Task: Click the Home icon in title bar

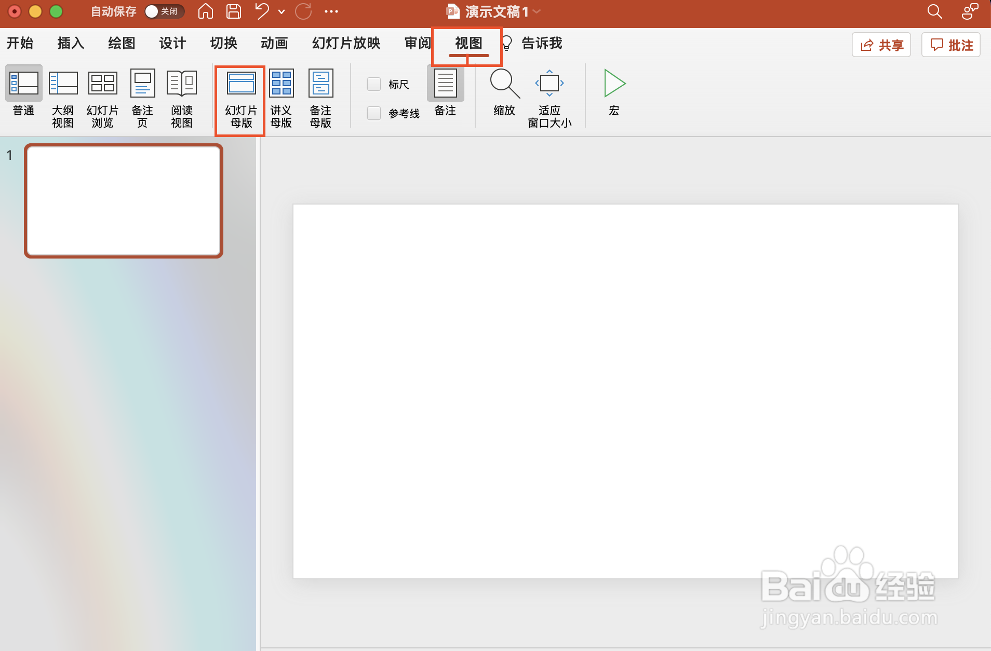Action: [206, 11]
